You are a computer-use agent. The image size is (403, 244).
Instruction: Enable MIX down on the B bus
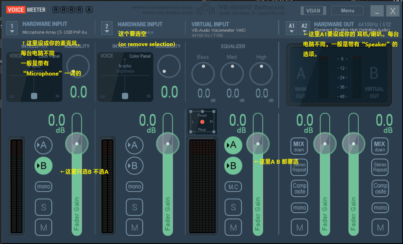tap(379, 146)
